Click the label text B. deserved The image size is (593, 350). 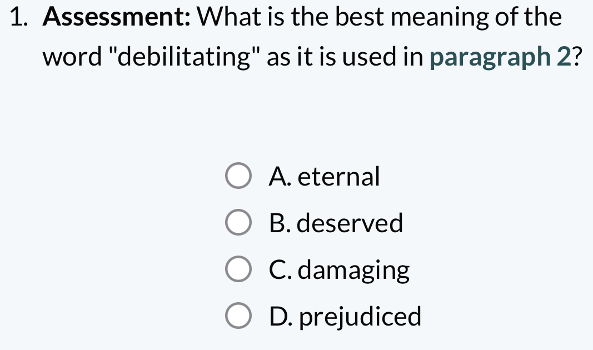(x=337, y=223)
